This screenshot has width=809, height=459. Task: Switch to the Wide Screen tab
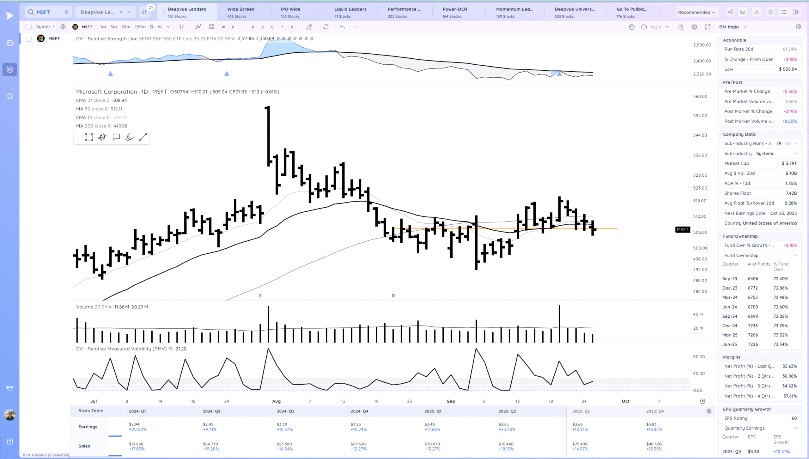pos(240,12)
